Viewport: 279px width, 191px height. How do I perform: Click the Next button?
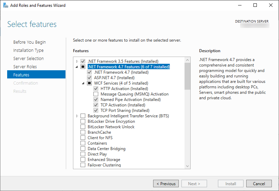(194, 183)
